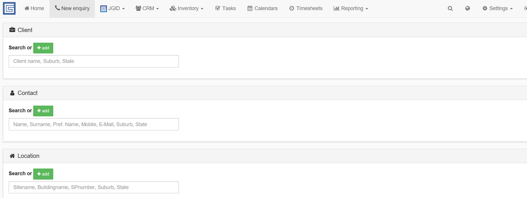
Task: Click the Location house icon
Action: pyautogui.click(x=12, y=156)
